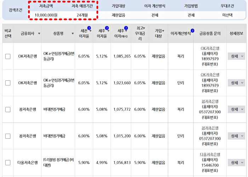The width and height of the screenshot is (248, 177).
Task: Select 저축 예정기간 value 24개월
Action: (x=82, y=15)
